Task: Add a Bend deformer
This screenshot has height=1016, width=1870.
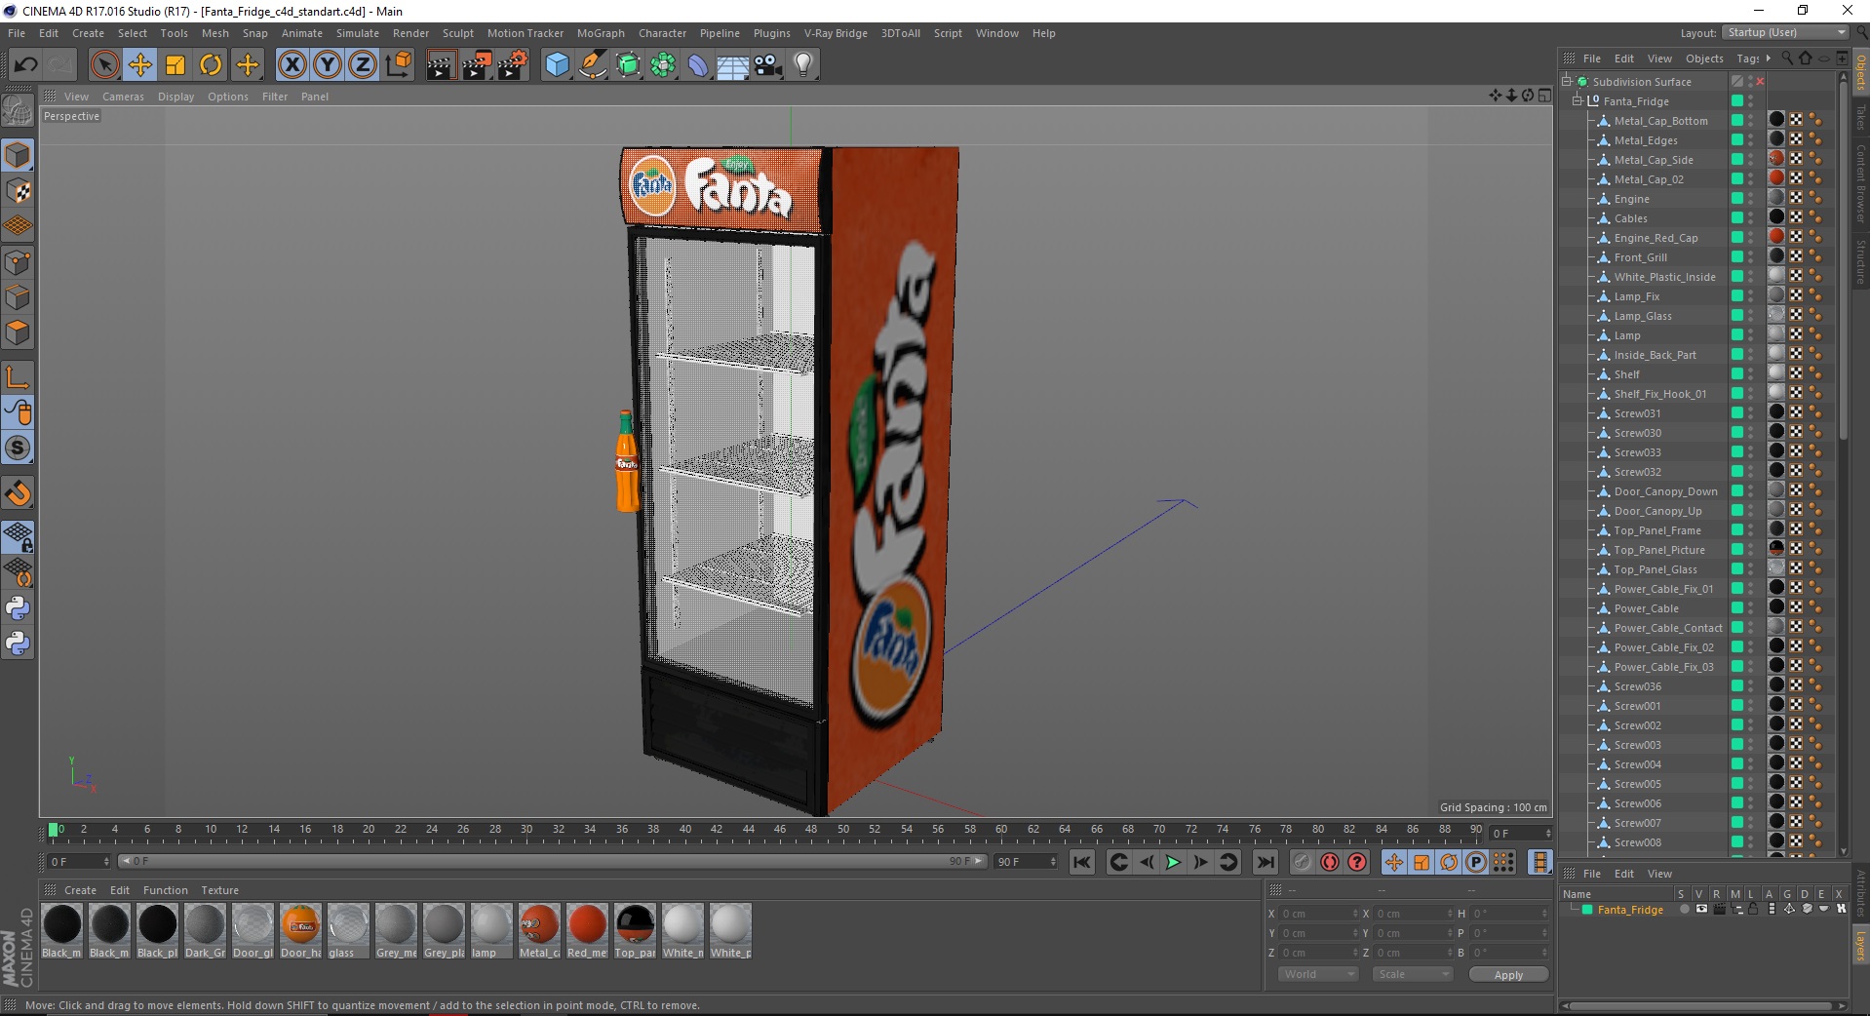Action: click(x=699, y=65)
